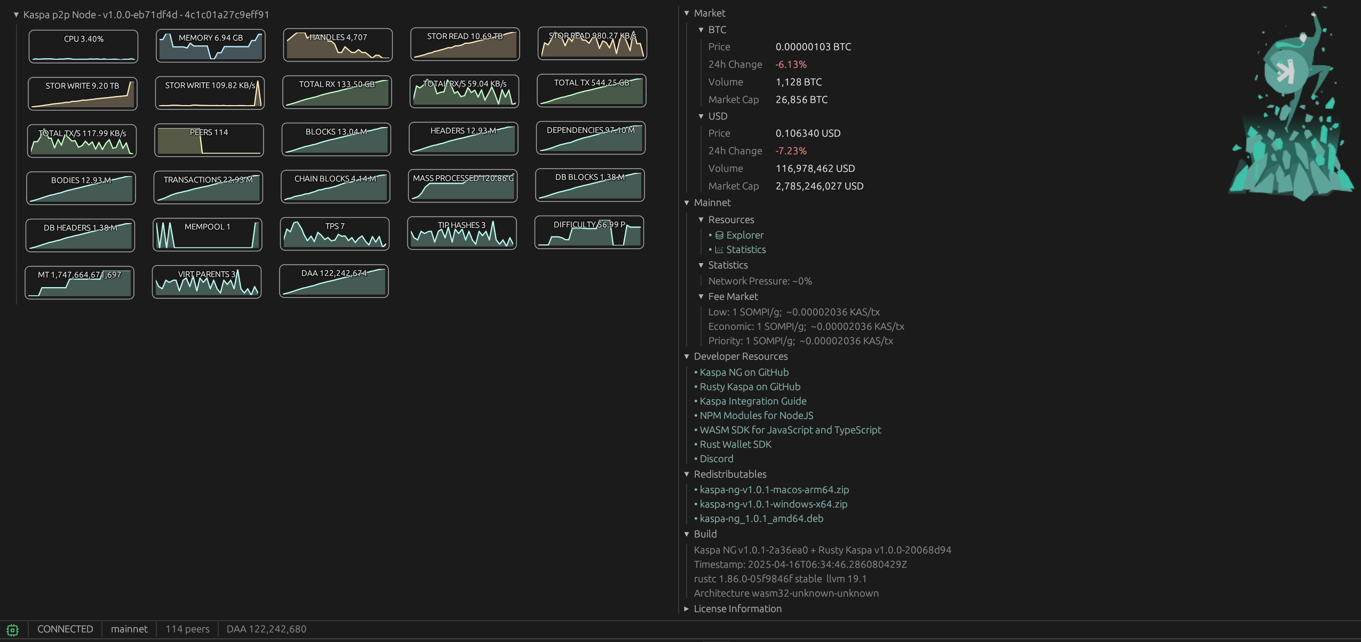This screenshot has width=1361, height=642.
Task: Collapse the Fee Market section
Action: pos(701,297)
